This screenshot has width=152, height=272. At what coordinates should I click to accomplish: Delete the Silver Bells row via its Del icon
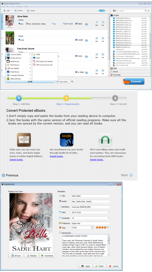[103, 22]
